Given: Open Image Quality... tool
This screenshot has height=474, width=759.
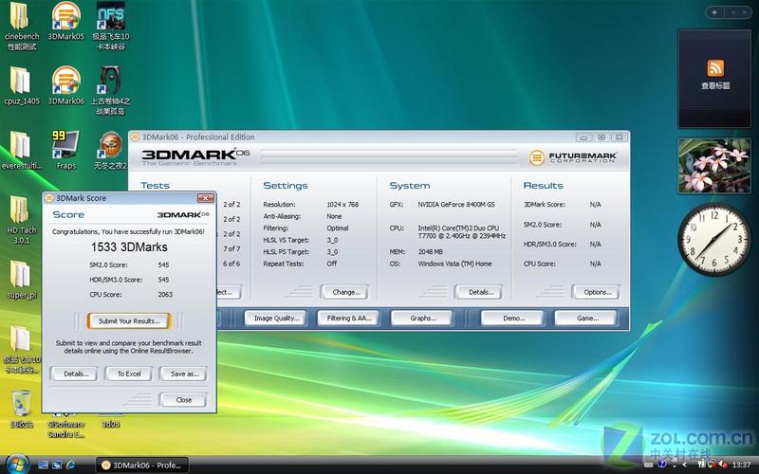Looking at the screenshot, I should coord(276,319).
